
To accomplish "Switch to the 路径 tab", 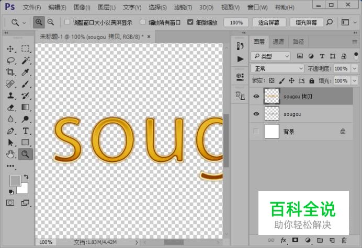I will point(298,42).
